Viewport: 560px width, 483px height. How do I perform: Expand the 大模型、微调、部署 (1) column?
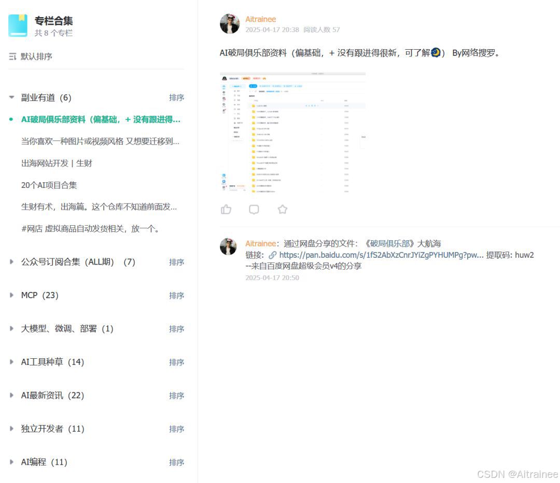(x=12, y=328)
